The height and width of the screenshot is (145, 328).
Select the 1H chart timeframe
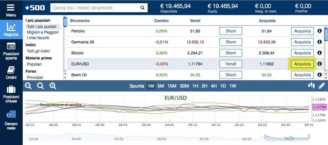(x=195, y=86)
